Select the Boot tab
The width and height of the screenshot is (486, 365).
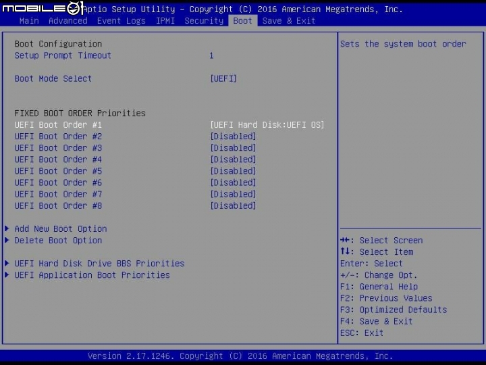(x=243, y=21)
